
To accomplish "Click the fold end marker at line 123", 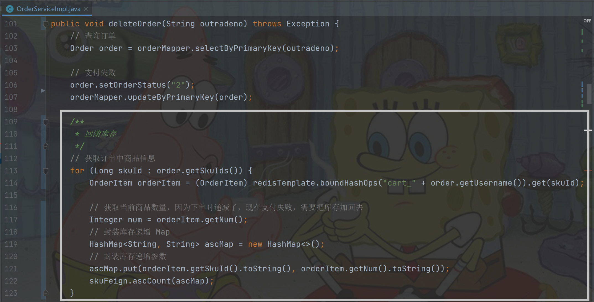I will 46,293.
